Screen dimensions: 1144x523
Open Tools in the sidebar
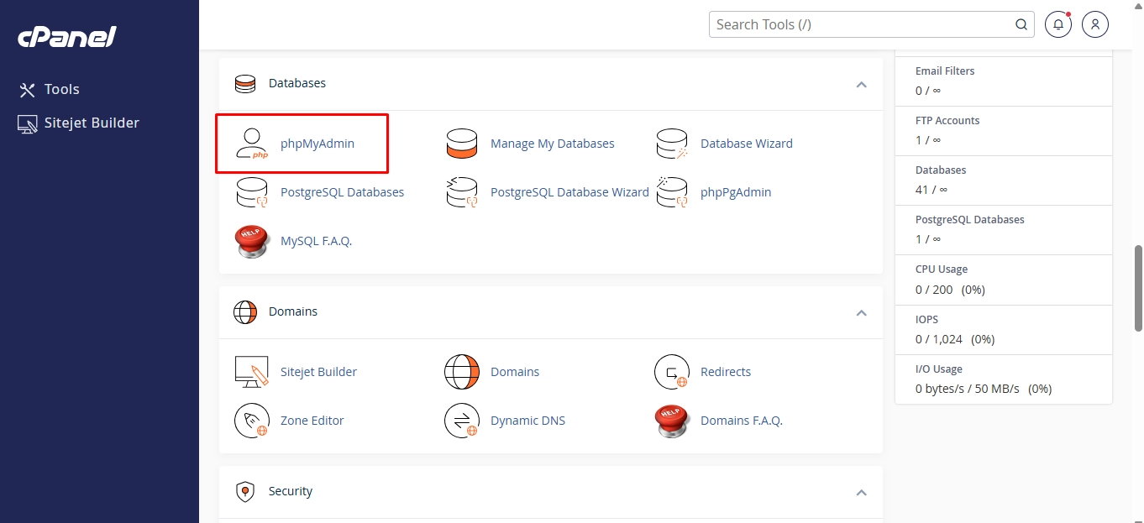click(61, 89)
